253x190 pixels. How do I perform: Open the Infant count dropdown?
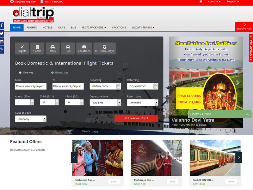coord(74,102)
